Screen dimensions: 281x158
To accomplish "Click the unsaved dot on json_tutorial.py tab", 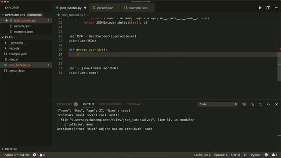I will click(85, 8).
